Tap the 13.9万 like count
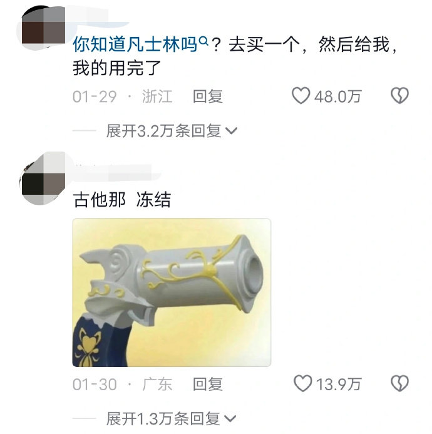Screen dimensions: 432x434 pos(339,384)
